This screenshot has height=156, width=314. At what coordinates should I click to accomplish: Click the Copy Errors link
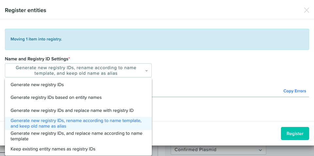[295, 91]
